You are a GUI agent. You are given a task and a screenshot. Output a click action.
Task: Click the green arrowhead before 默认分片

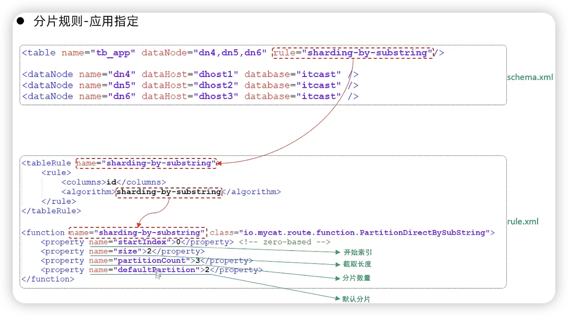(x=337, y=298)
